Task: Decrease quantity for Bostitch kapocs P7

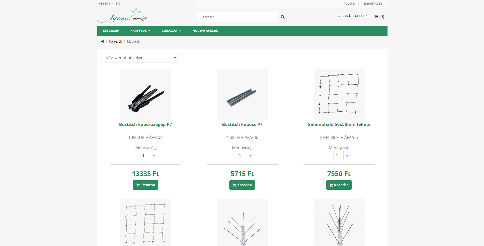Action: pyautogui.click(x=233, y=156)
